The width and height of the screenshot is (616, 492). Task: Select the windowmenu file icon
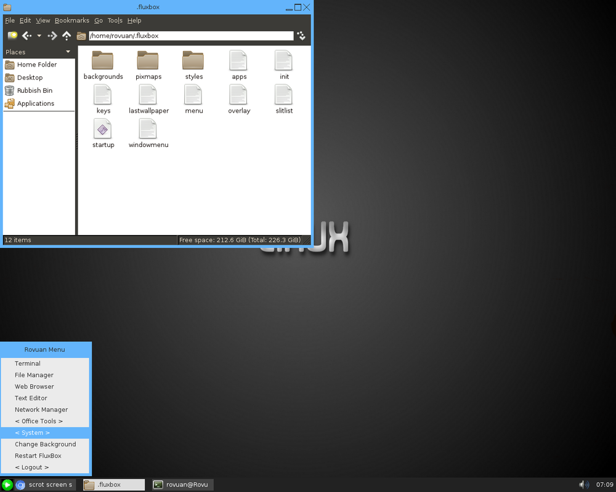[x=148, y=129]
